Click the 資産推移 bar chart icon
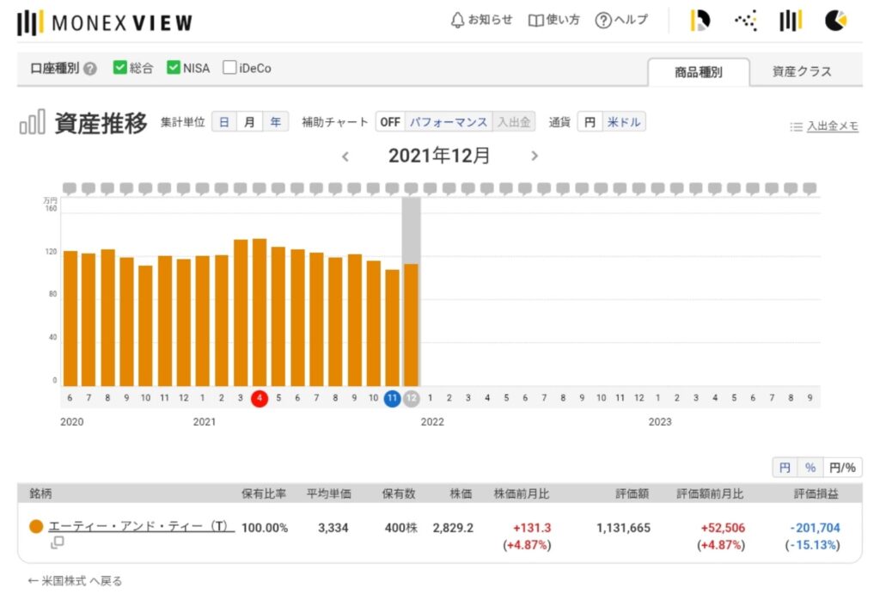 point(32,122)
